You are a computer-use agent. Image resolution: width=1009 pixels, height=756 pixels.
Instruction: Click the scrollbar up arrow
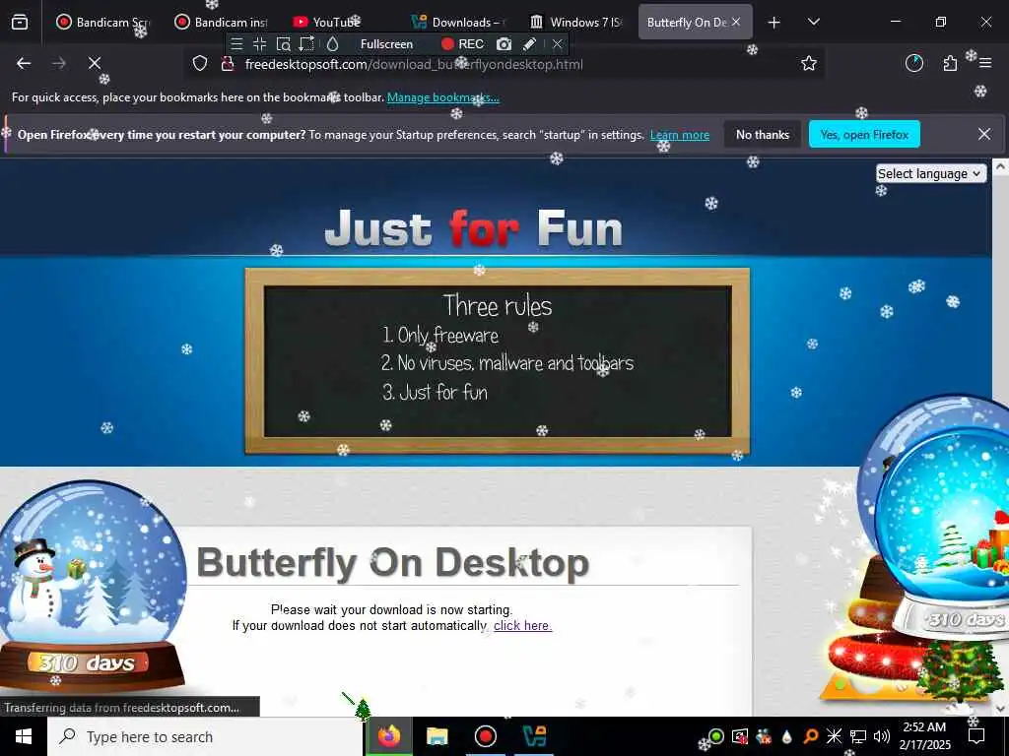[1000, 166]
